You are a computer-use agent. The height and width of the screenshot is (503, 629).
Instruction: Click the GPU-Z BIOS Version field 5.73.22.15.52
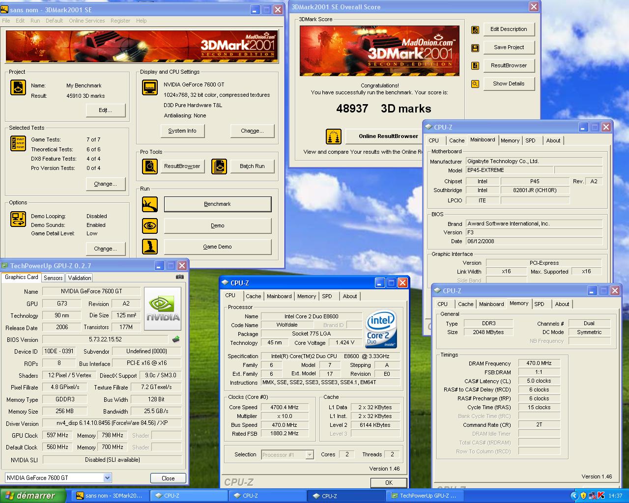(x=105, y=339)
